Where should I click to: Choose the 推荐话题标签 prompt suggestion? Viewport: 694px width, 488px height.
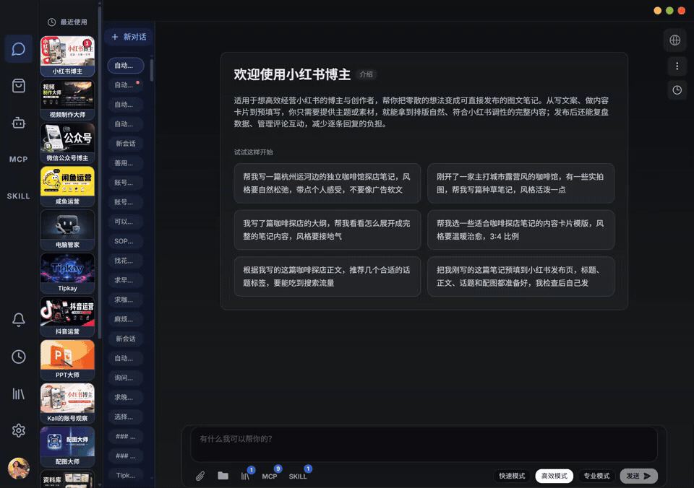click(x=327, y=276)
